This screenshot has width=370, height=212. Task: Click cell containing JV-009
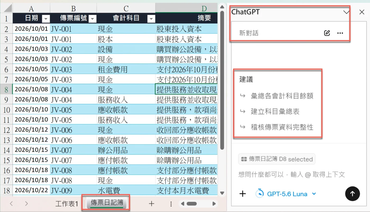(x=73, y=191)
